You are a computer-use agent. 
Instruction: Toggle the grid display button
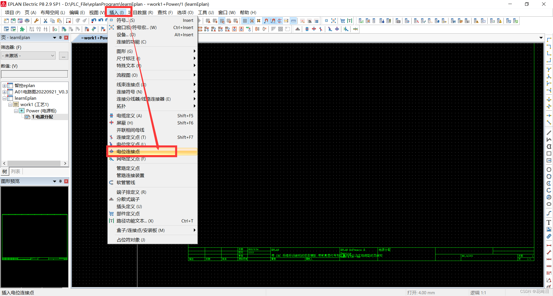tap(245, 21)
